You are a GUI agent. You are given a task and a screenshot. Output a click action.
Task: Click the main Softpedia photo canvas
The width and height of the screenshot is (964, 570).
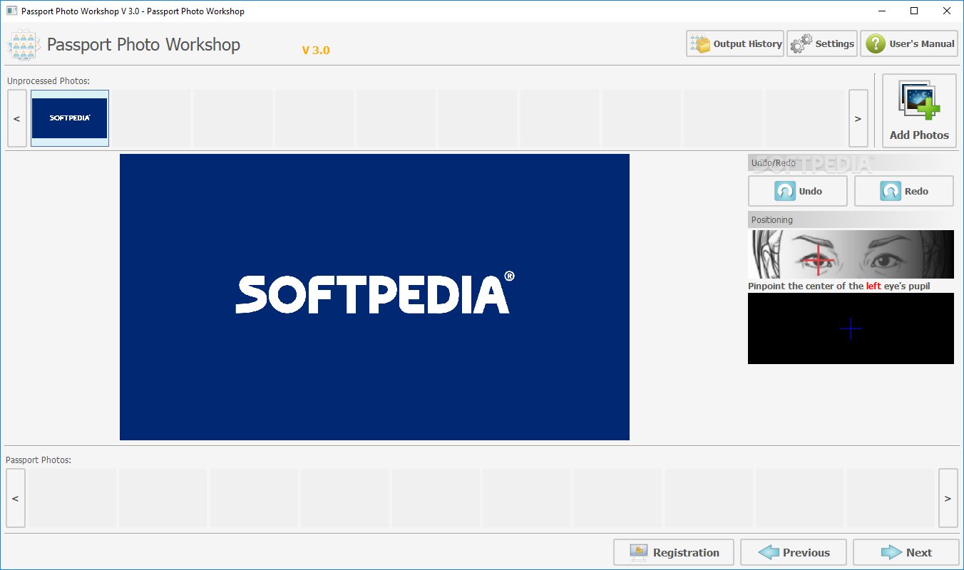(374, 297)
